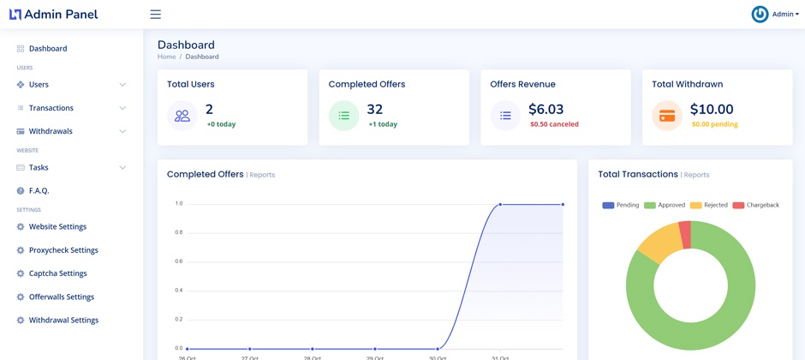Click the Home breadcrumb link
Screen dimensions: 805x360
166,57
